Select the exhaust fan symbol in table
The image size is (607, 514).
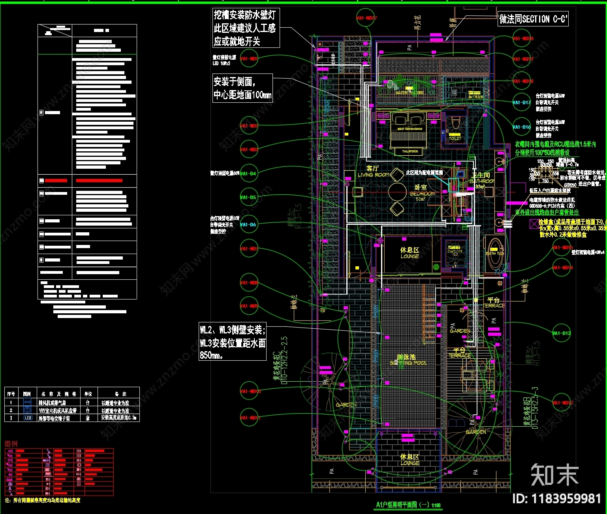click(27, 402)
